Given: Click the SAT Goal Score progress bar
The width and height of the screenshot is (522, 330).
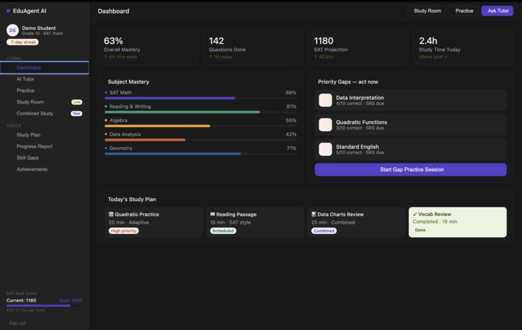Looking at the screenshot, I should pyautogui.click(x=44, y=305).
